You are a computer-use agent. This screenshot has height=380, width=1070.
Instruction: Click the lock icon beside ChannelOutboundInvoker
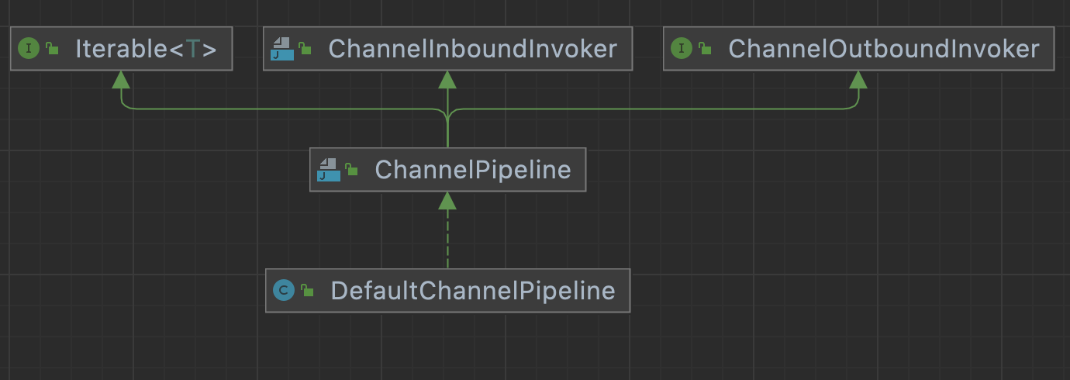[x=705, y=50]
